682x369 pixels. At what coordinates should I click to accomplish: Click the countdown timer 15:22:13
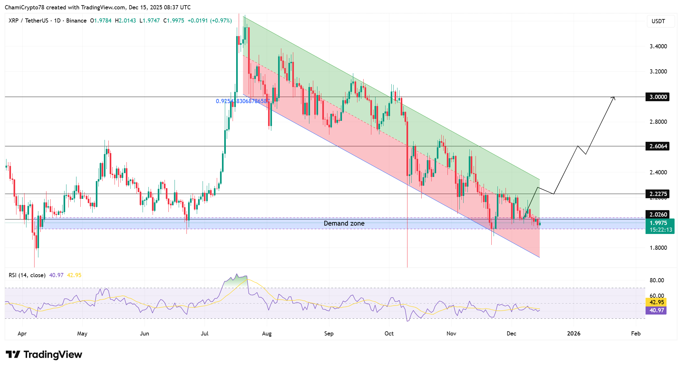pos(660,230)
